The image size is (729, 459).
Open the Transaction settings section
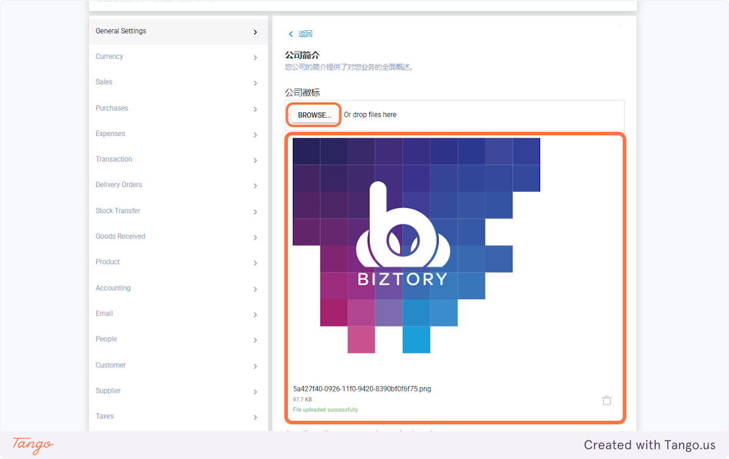coord(178,159)
